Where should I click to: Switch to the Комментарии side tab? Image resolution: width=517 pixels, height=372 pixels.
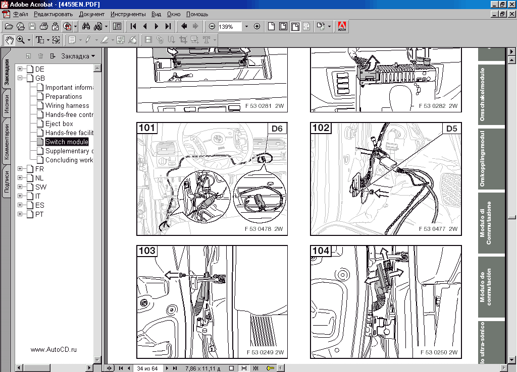click(x=7, y=142)
